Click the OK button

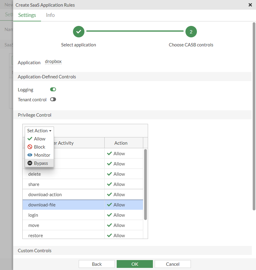point(135,264)
